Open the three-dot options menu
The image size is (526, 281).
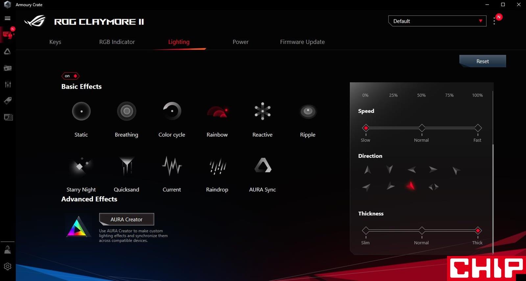(x=494, y=21)
